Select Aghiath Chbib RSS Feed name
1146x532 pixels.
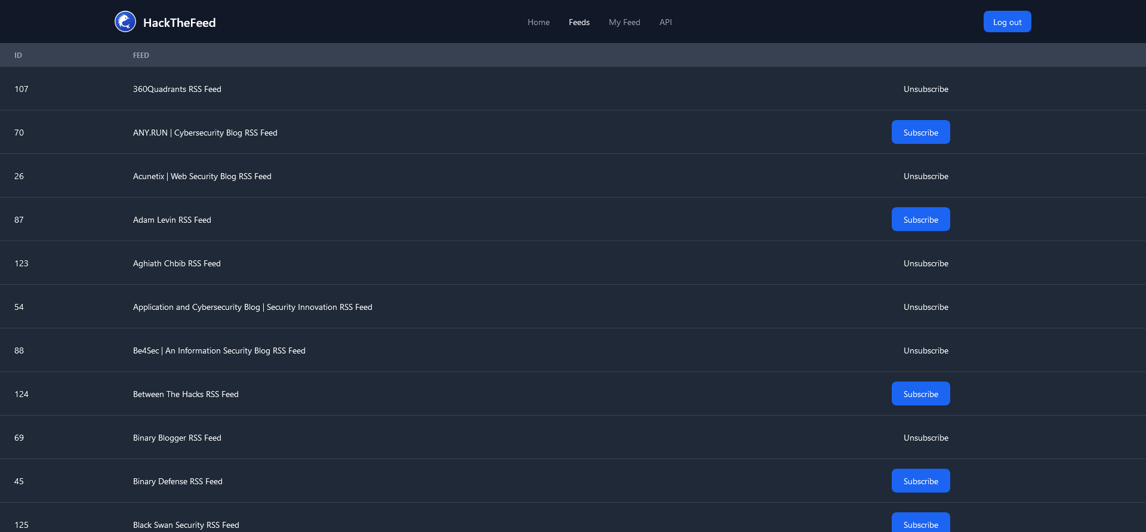[x=177, y=263]
